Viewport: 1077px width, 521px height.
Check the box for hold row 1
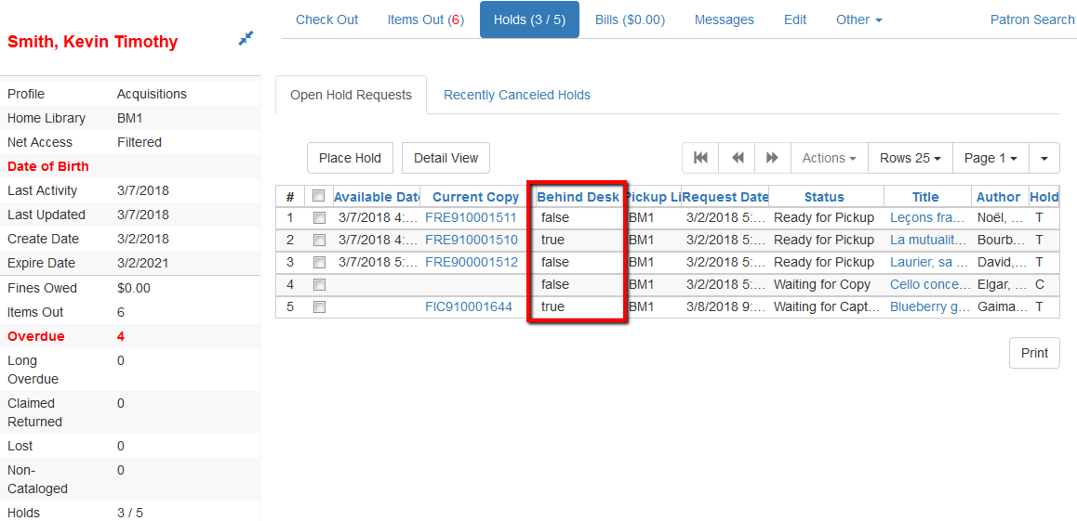pyautogui.click(x=319, y=218)
